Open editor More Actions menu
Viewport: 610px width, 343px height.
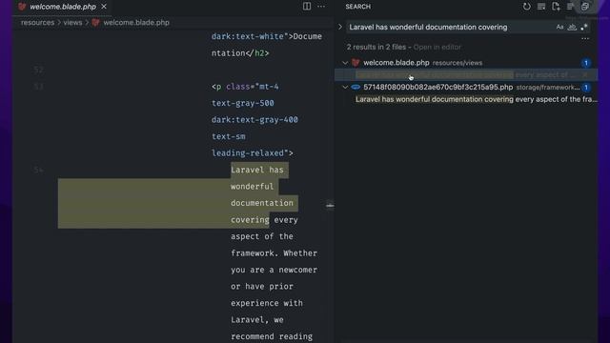coord(321,7)
